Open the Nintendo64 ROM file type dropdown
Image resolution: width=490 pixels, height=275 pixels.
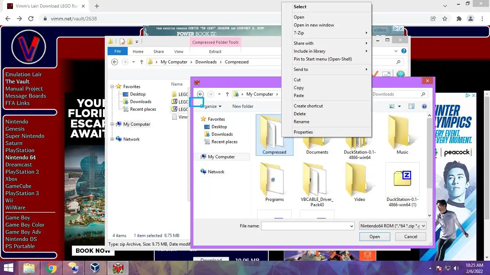(393, 226)
